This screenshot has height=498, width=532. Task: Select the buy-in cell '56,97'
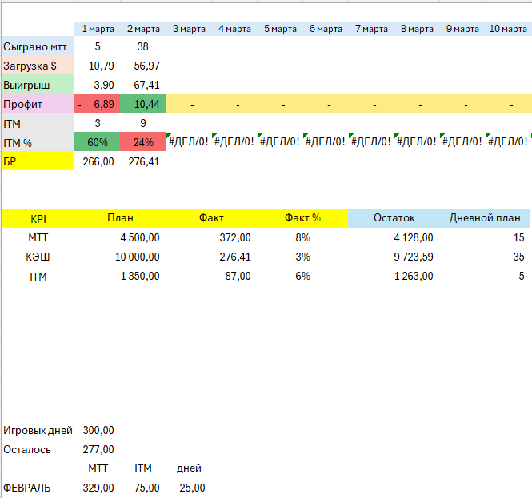pyautogui.click(x=143, y=66)
